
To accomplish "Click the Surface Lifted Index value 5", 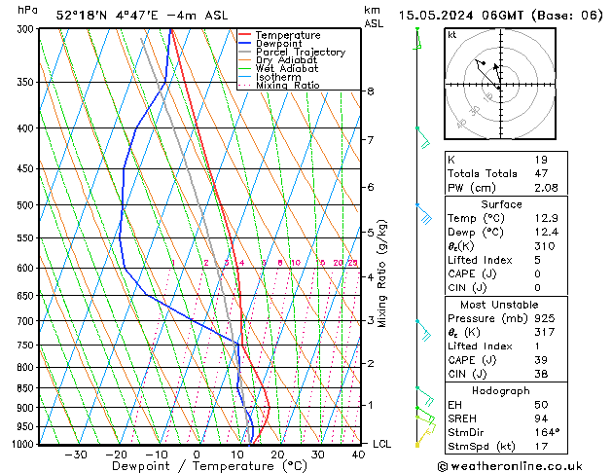I will (x=537, y=260).
